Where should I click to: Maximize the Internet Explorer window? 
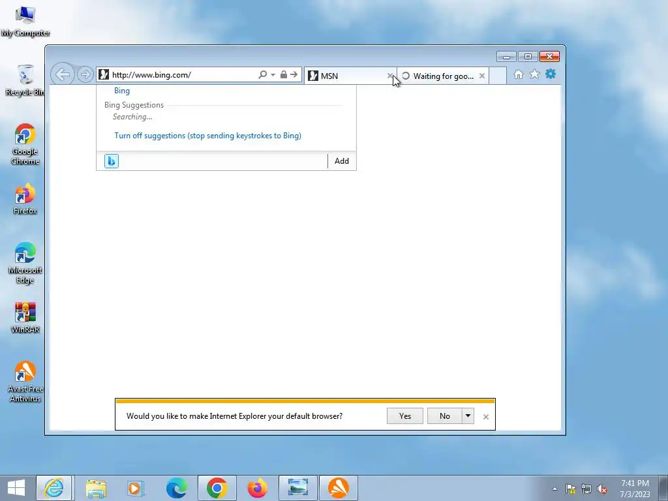point(528,57)
